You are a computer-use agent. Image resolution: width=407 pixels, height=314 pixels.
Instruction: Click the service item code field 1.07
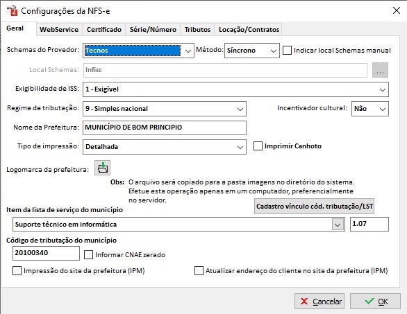(369, 224)
